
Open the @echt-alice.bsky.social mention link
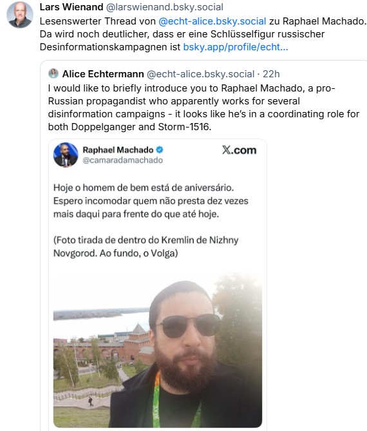pyautogui.click(x=212, y=21)
